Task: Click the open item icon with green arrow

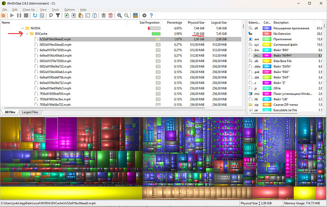Action: coord(67,16)
